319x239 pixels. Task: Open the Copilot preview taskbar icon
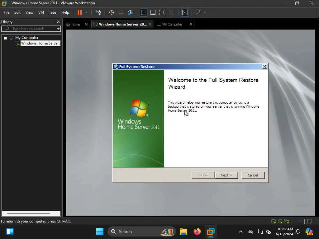(309, 232)
